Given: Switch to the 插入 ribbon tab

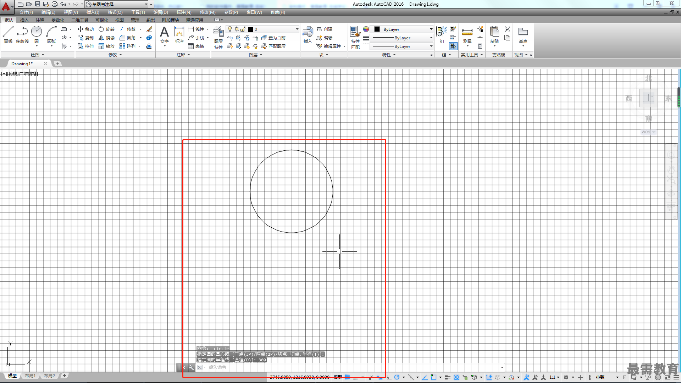Looking at the screenshot, I should (24, 20).
